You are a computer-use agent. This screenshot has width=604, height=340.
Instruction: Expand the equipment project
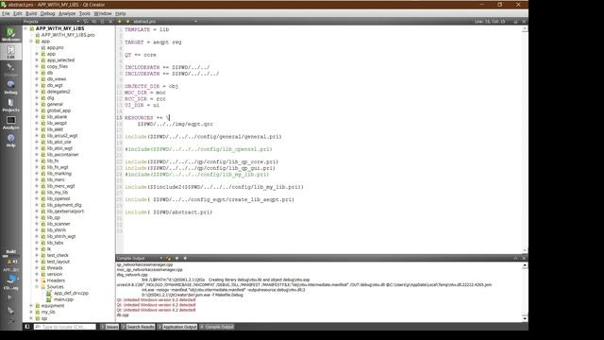coord(31,306)
